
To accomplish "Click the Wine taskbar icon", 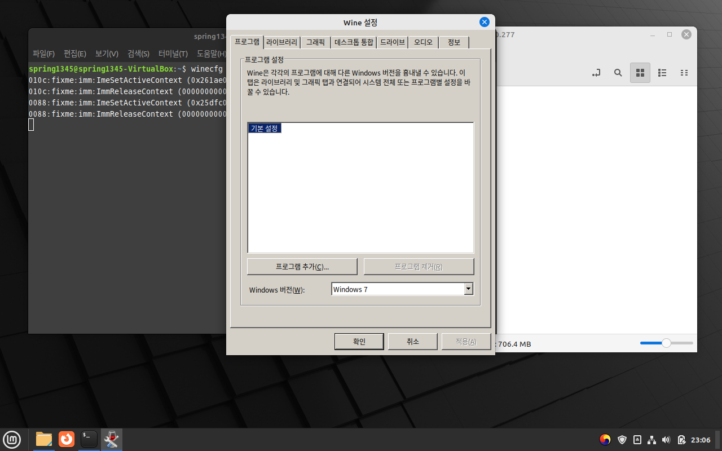I will pyautogui.click(x=112, y=439).
